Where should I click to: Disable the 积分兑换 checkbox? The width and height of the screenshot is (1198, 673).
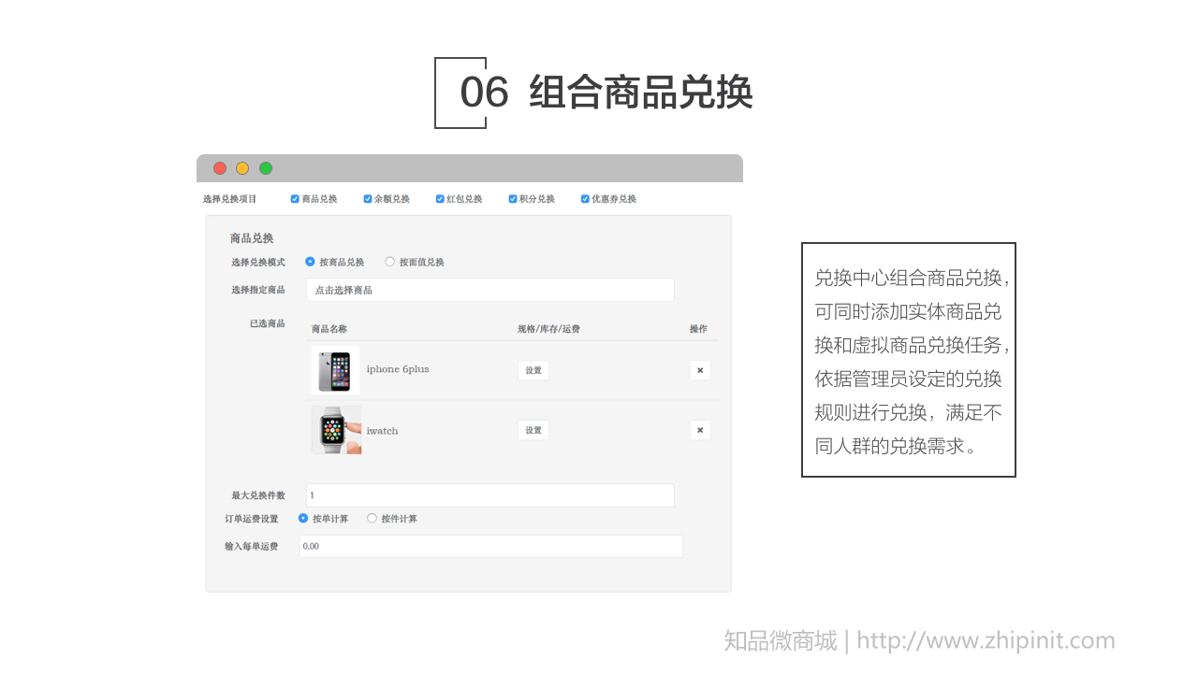(x=513, y=199)
